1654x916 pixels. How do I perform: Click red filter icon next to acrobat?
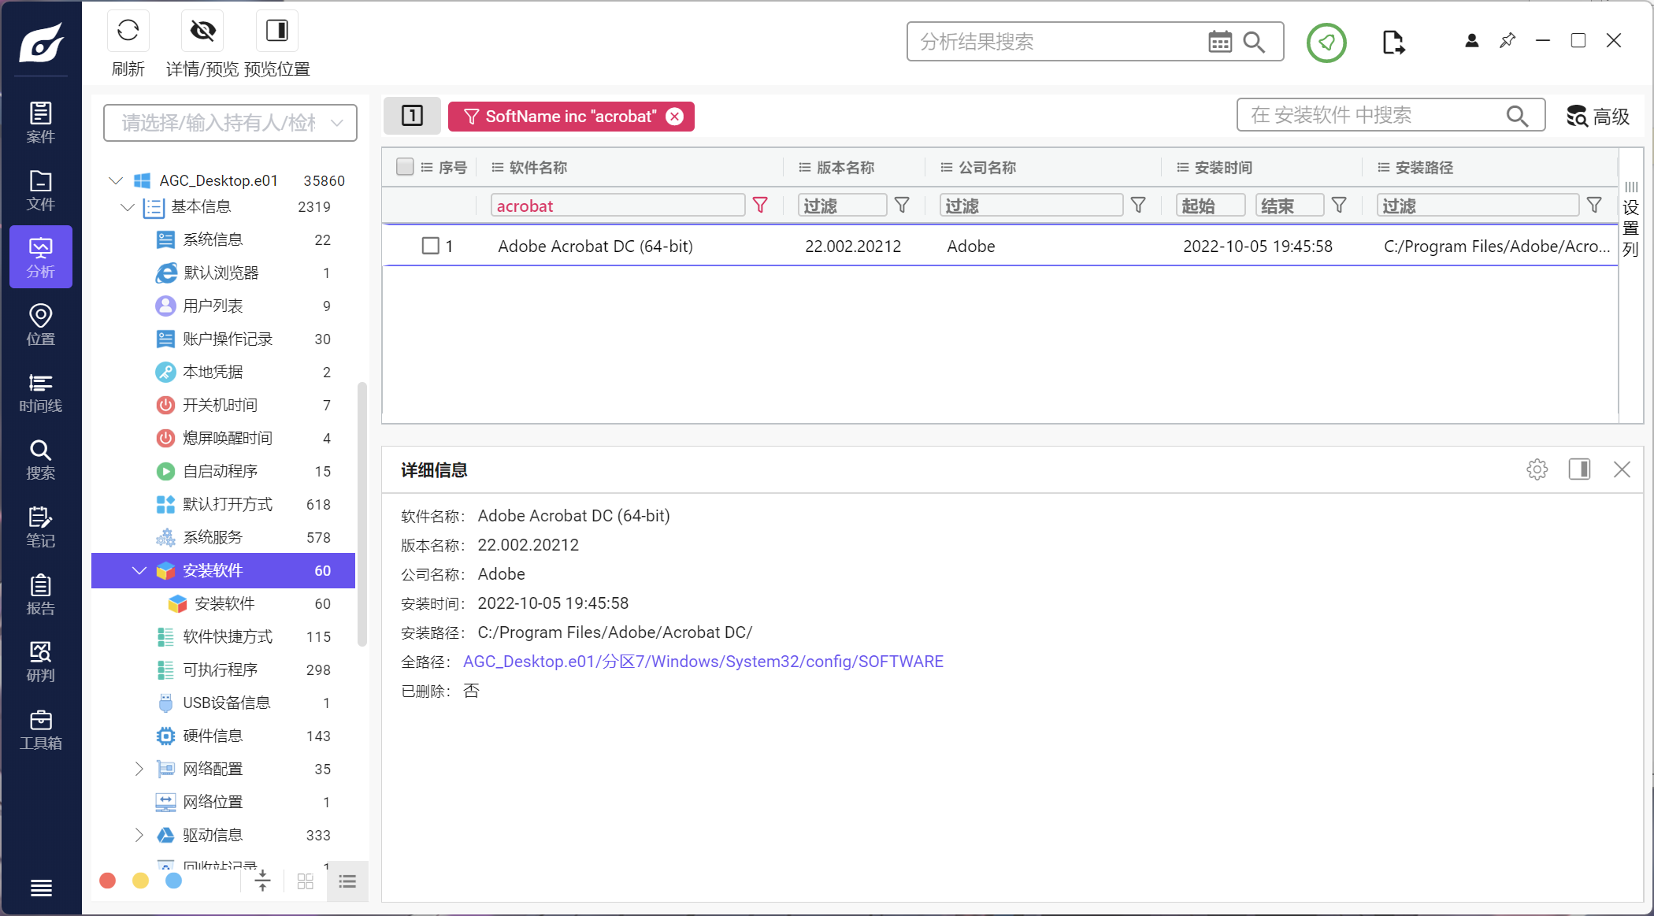[x=760, y=206]
